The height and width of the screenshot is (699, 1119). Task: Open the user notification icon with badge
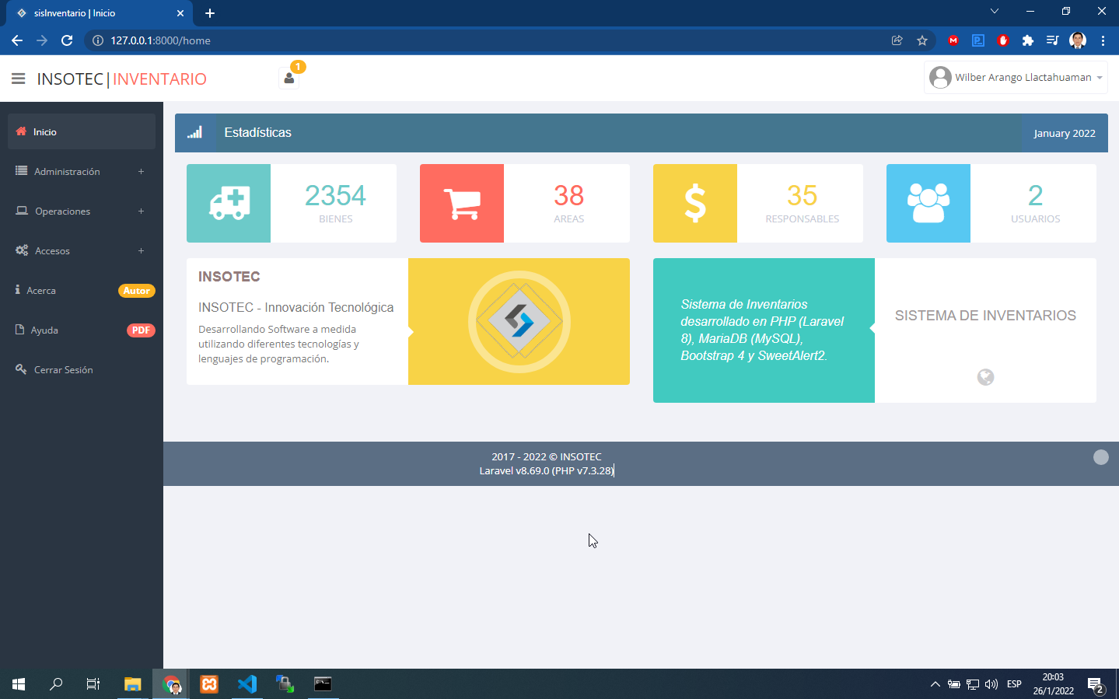point(289,78)
